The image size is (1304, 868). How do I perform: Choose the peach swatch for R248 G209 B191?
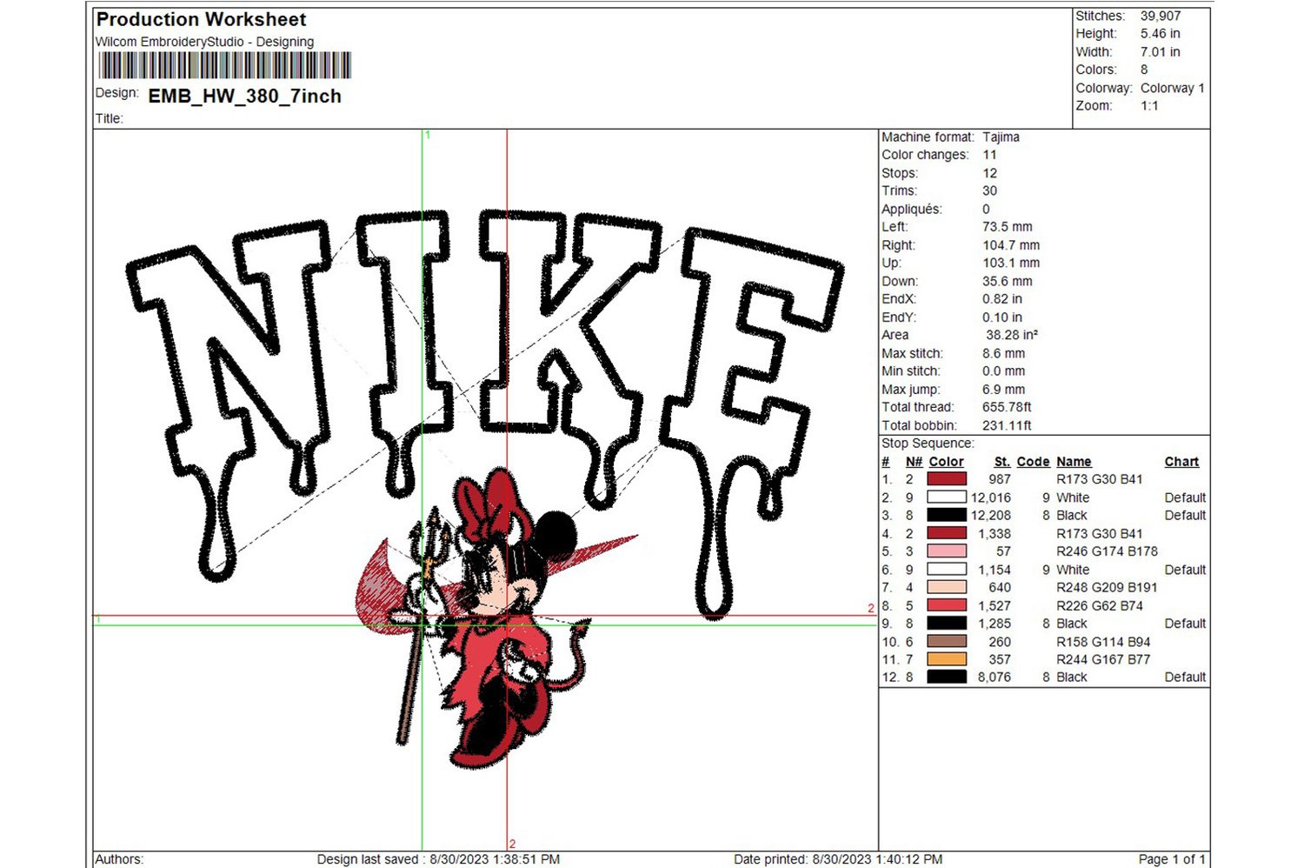coord(947,587)
